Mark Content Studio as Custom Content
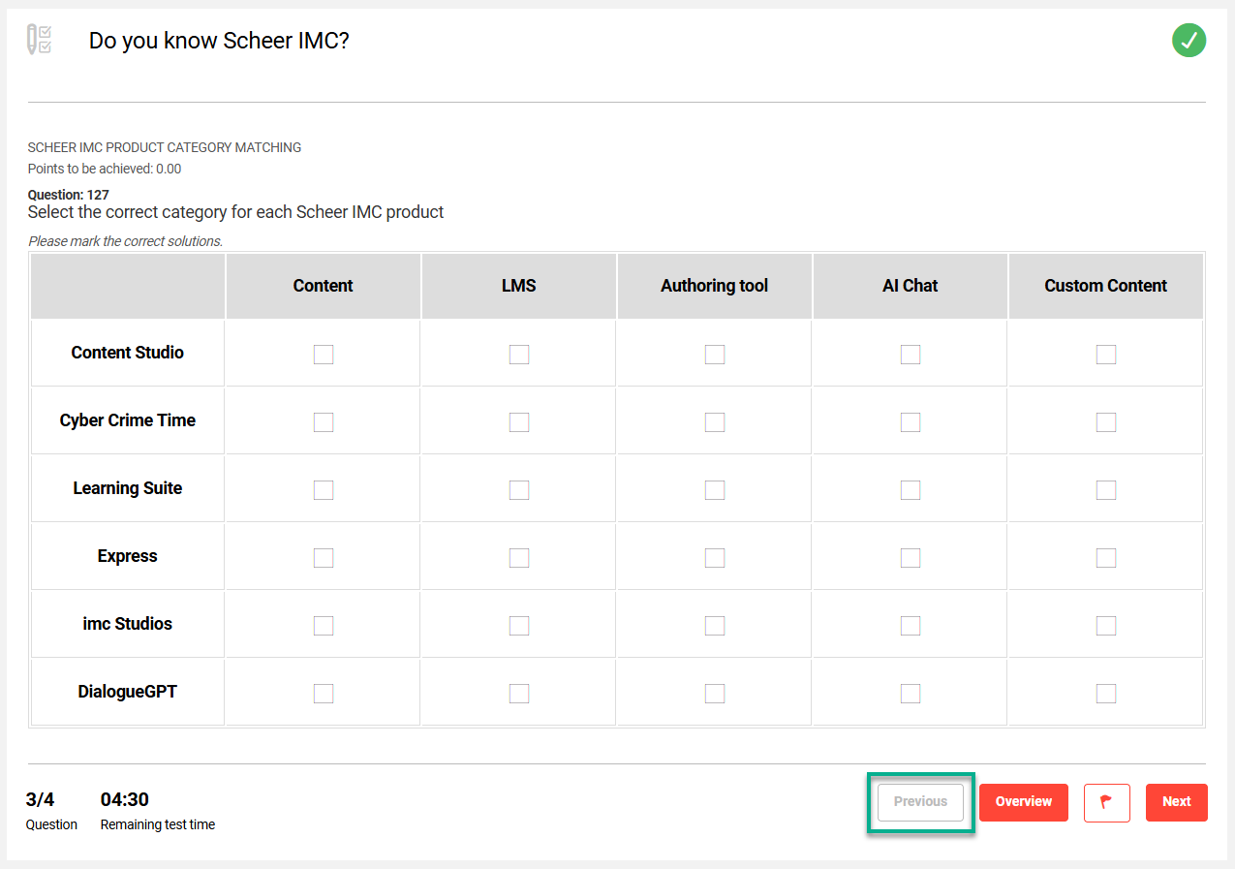The image size is (1235, 869). [x=1106, y=355]
